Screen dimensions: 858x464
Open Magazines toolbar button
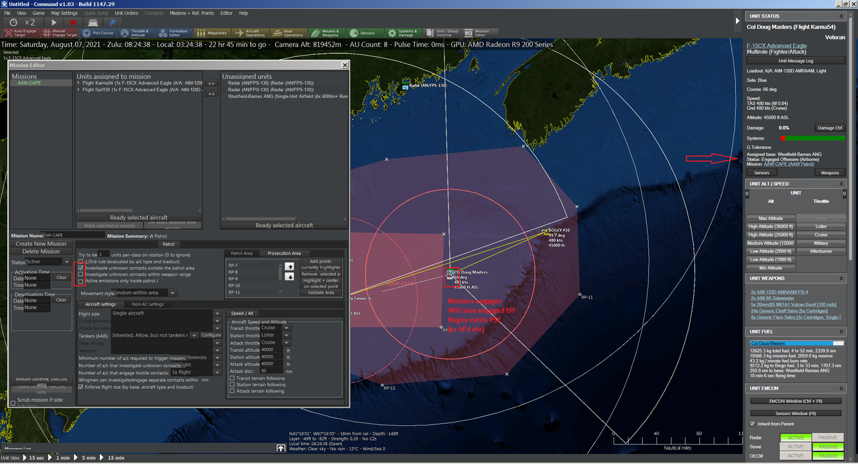click(212, 33)
